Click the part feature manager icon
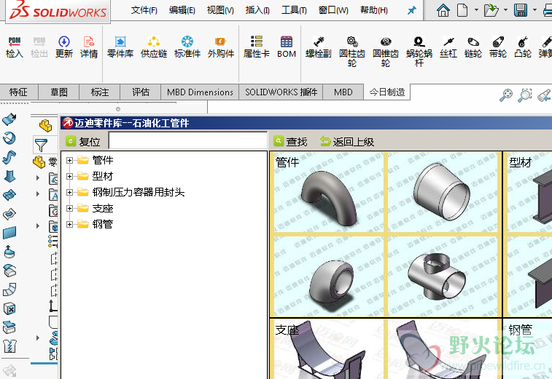552x379 pixels. click(45, 125)
